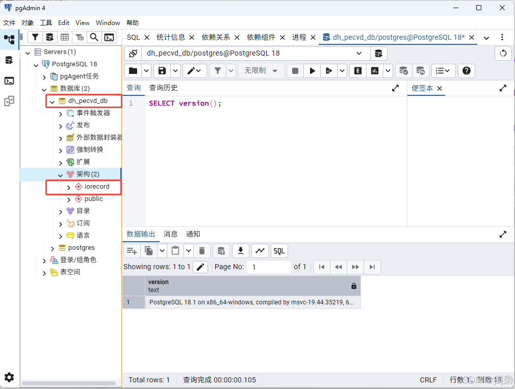Viewport: 515px width, 389px height.
Task: Open settings gear in bottom left
Action: 9,377
